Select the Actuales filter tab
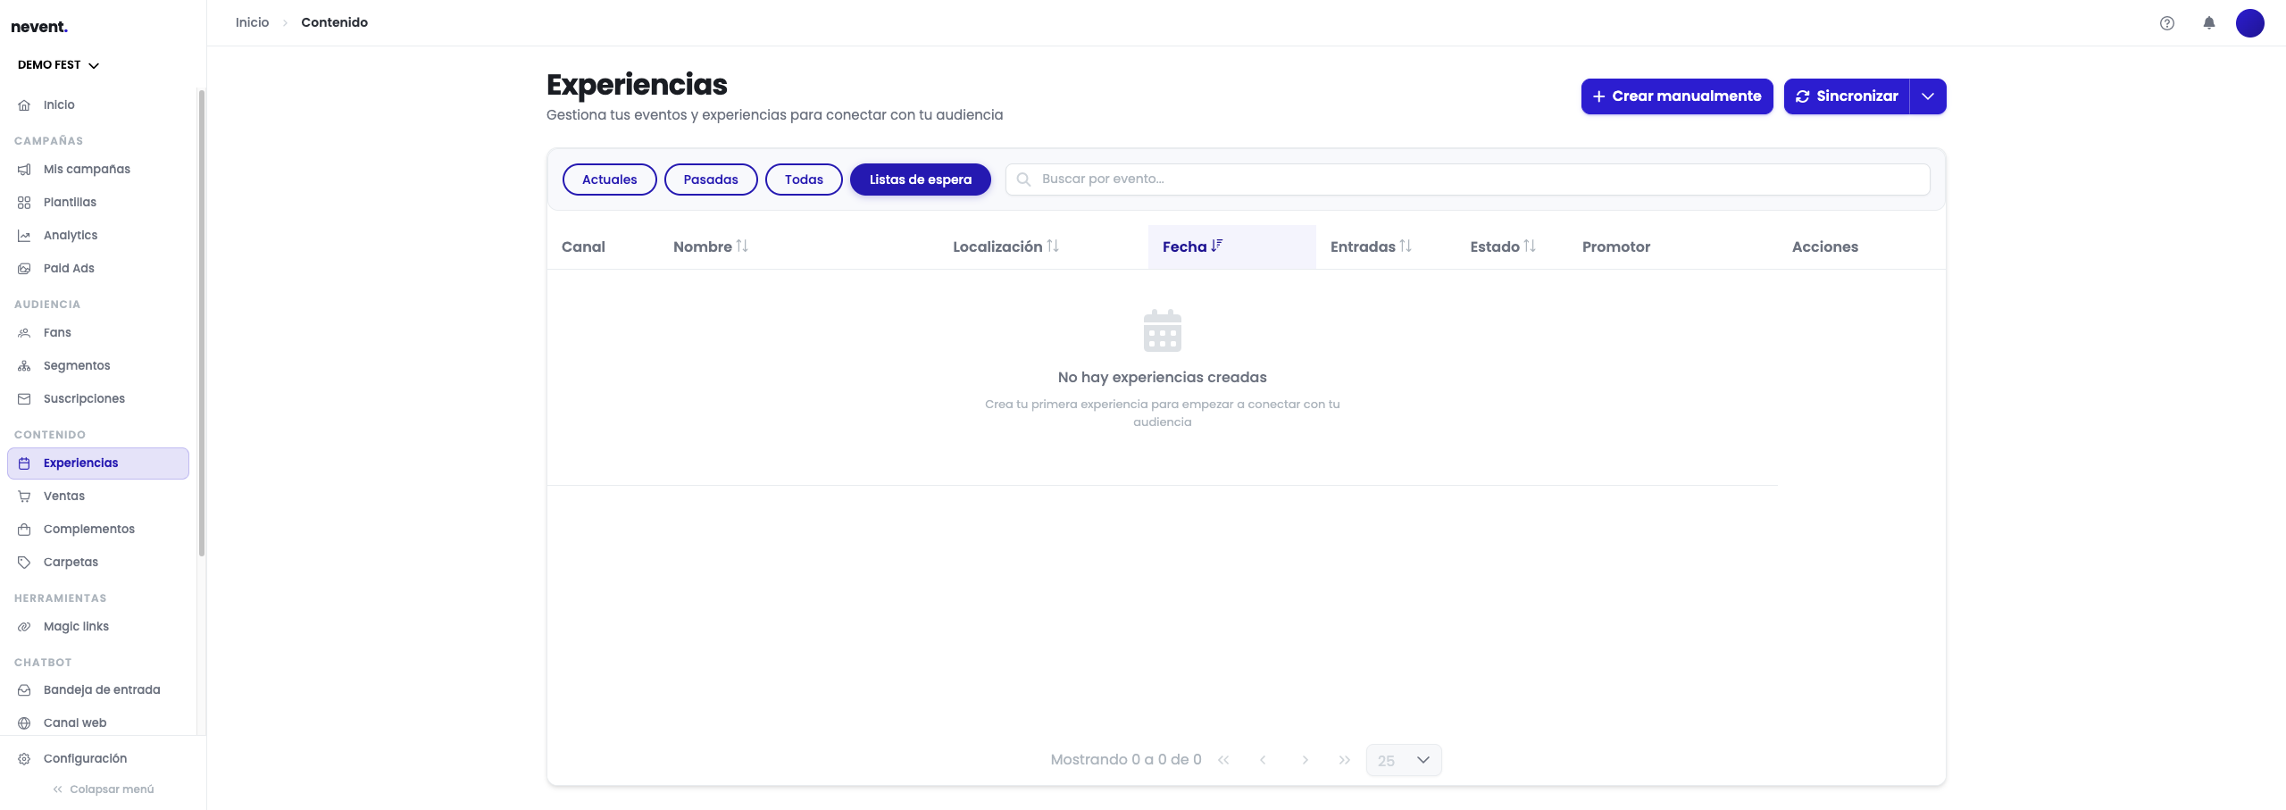 pos(610,180)
